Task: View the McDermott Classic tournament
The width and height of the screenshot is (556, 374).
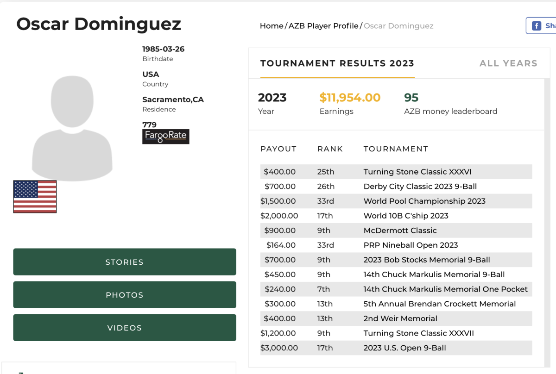Action: pos(400,231)
